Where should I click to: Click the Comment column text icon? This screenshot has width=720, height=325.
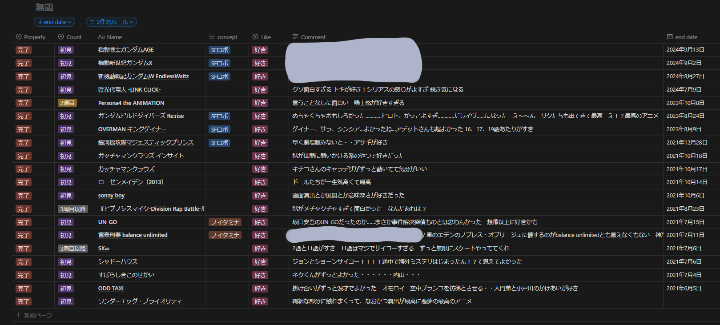295,37
